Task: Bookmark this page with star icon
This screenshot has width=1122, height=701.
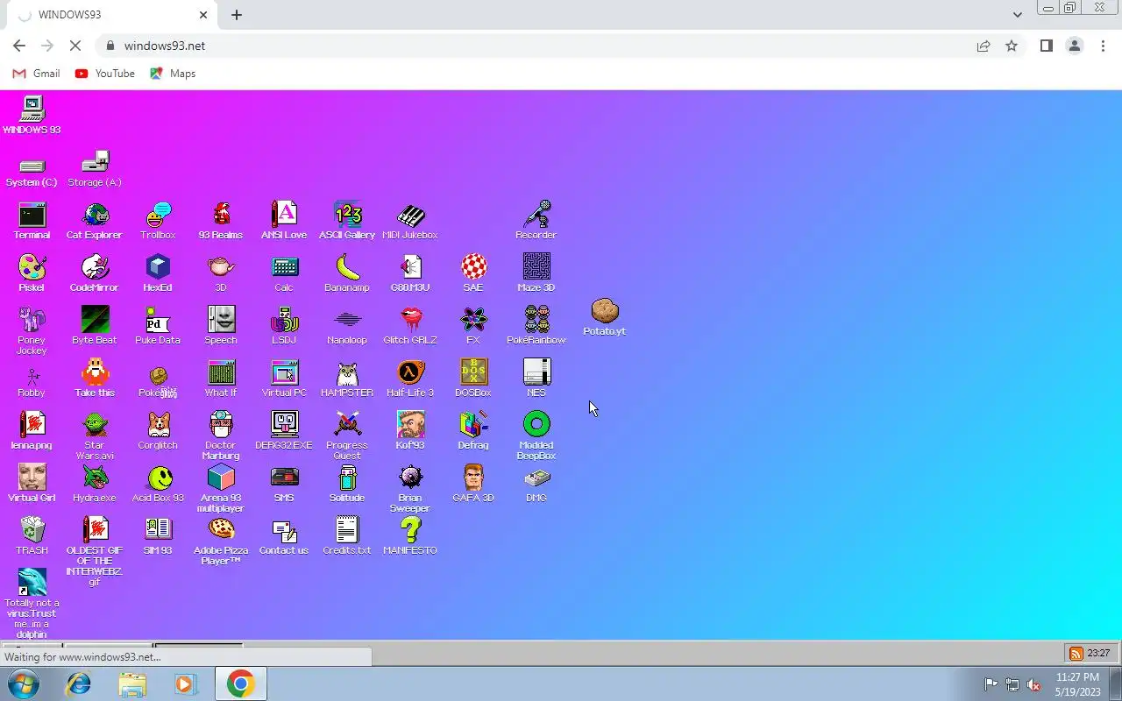Action: point(1012,46)
